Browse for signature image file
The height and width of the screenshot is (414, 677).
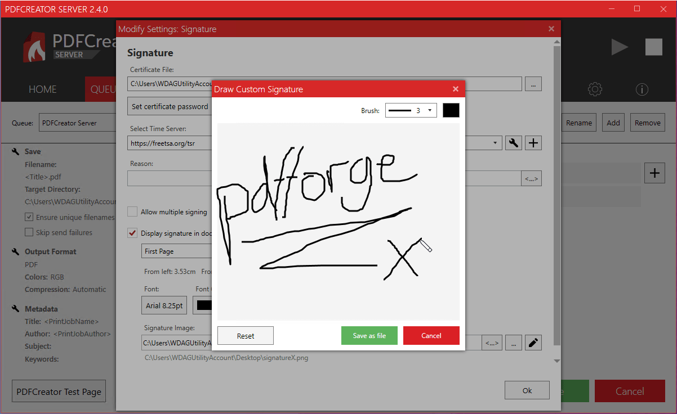point(513,343)
